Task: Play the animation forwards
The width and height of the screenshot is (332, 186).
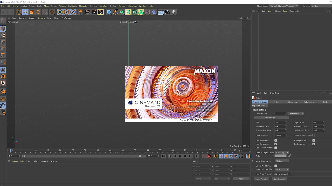Action: coord(180,156)
